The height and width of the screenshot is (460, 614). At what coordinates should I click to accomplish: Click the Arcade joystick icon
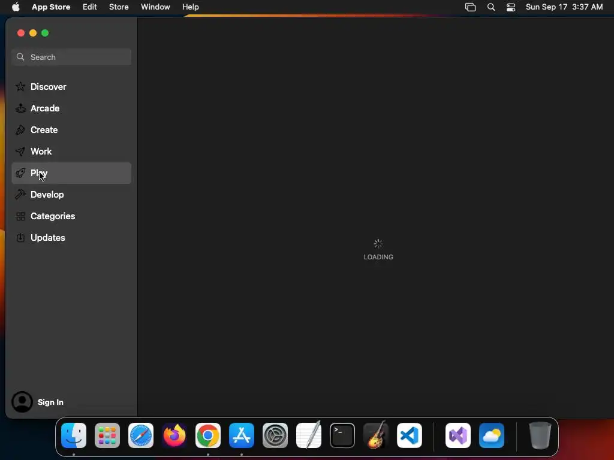pyautogui.click(x=20, y=108)
